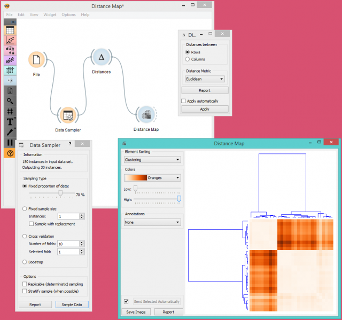Click the orange help question mark icon

point(10,153)
